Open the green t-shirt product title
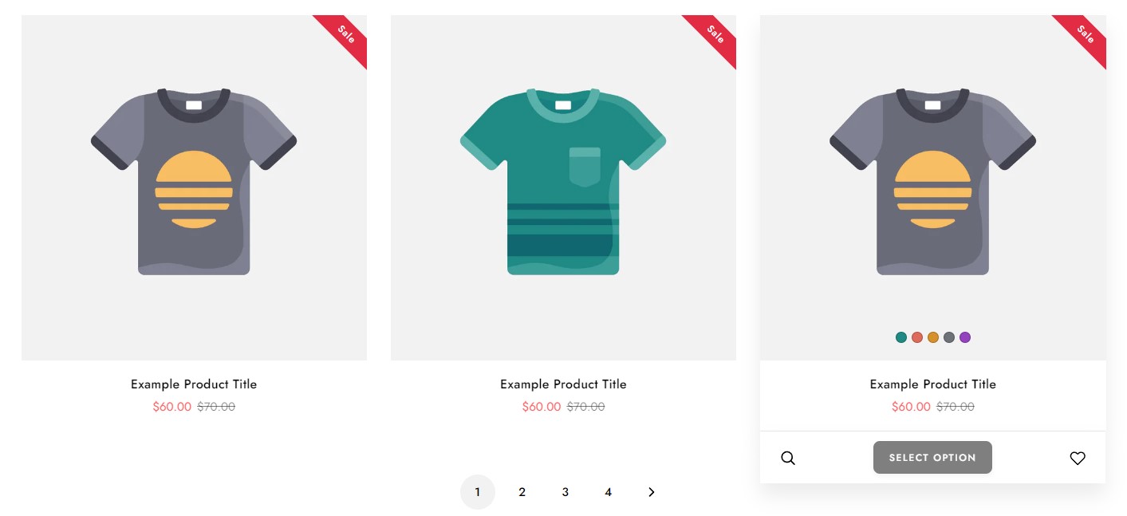This screenshot has height=516, width=1127. 563,384
